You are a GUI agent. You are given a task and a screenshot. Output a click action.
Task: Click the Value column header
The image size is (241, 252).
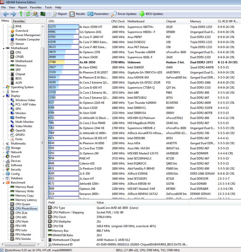(142, 203)
